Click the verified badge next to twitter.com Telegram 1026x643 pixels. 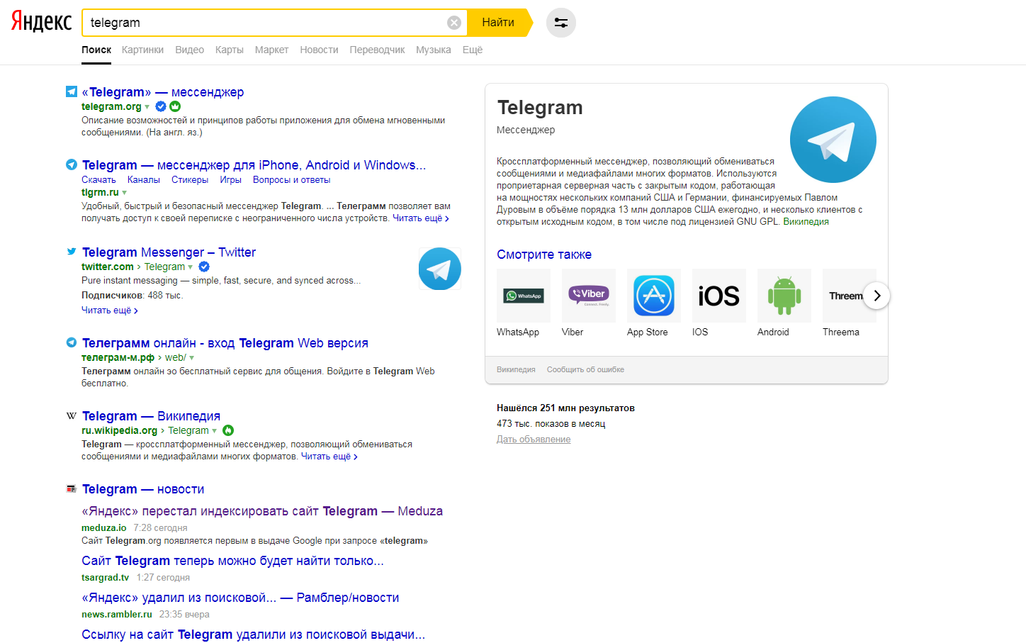pyautogui.click(x=204, y=267)
